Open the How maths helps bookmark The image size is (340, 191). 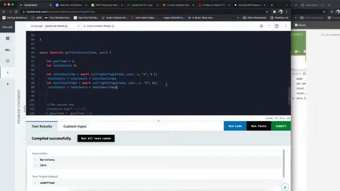coord(143,18)
